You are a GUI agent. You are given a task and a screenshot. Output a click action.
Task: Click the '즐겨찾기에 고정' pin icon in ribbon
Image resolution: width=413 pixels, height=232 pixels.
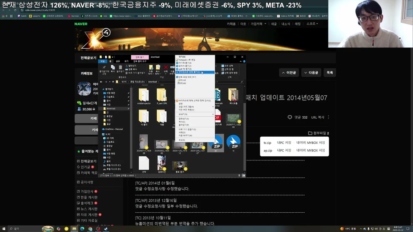(104, 70)
